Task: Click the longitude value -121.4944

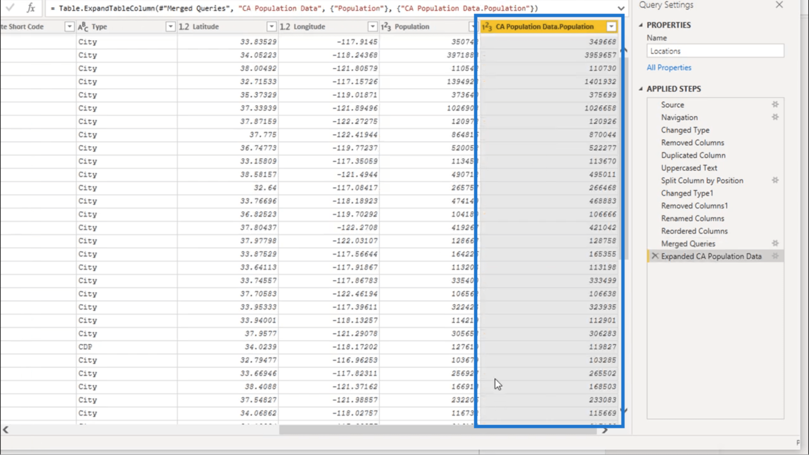Action: 357,174
